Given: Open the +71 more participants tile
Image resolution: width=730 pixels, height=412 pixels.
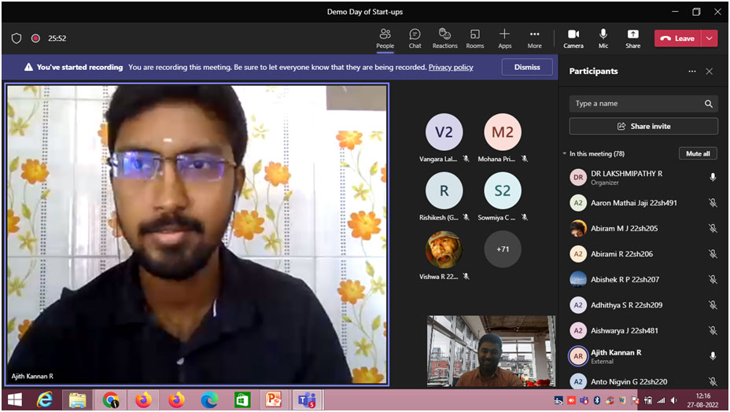Looking at the screenshot, I should click(x=502, y=248).
